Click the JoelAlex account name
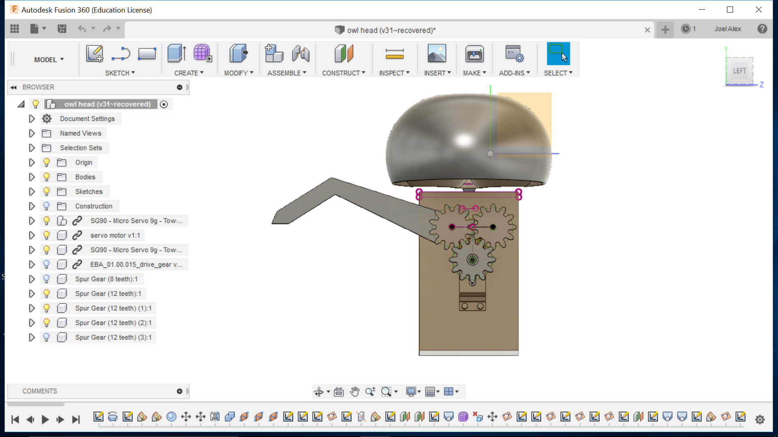This screenshot has width=778, height=437. tap(727, 29)
